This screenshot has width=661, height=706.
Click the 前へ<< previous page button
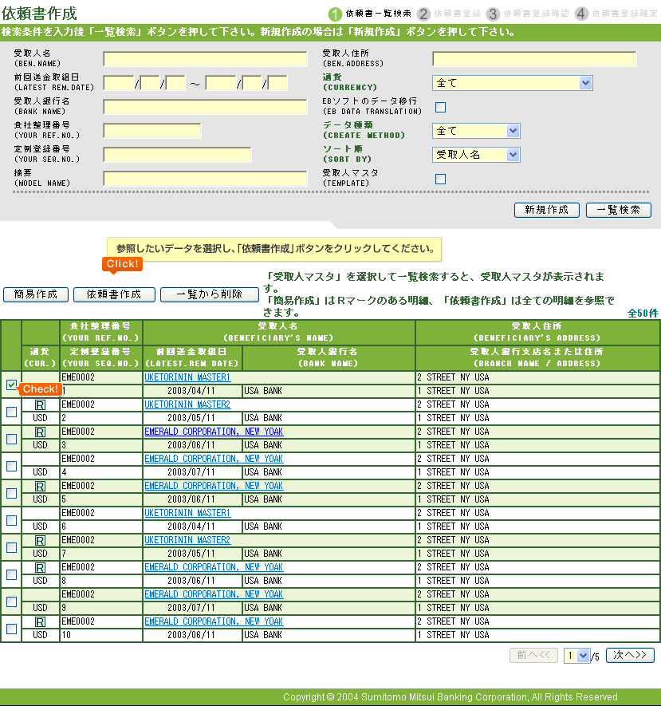point(533,655)
